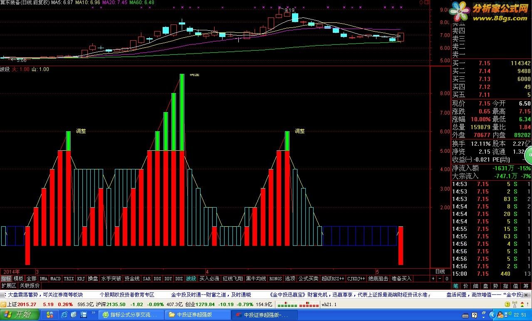Click the yellow up-arrow status icon
Screen dimensions: 532x321
coord(507,304)
